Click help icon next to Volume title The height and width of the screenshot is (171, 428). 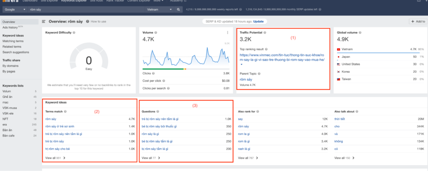coord(155,32)
